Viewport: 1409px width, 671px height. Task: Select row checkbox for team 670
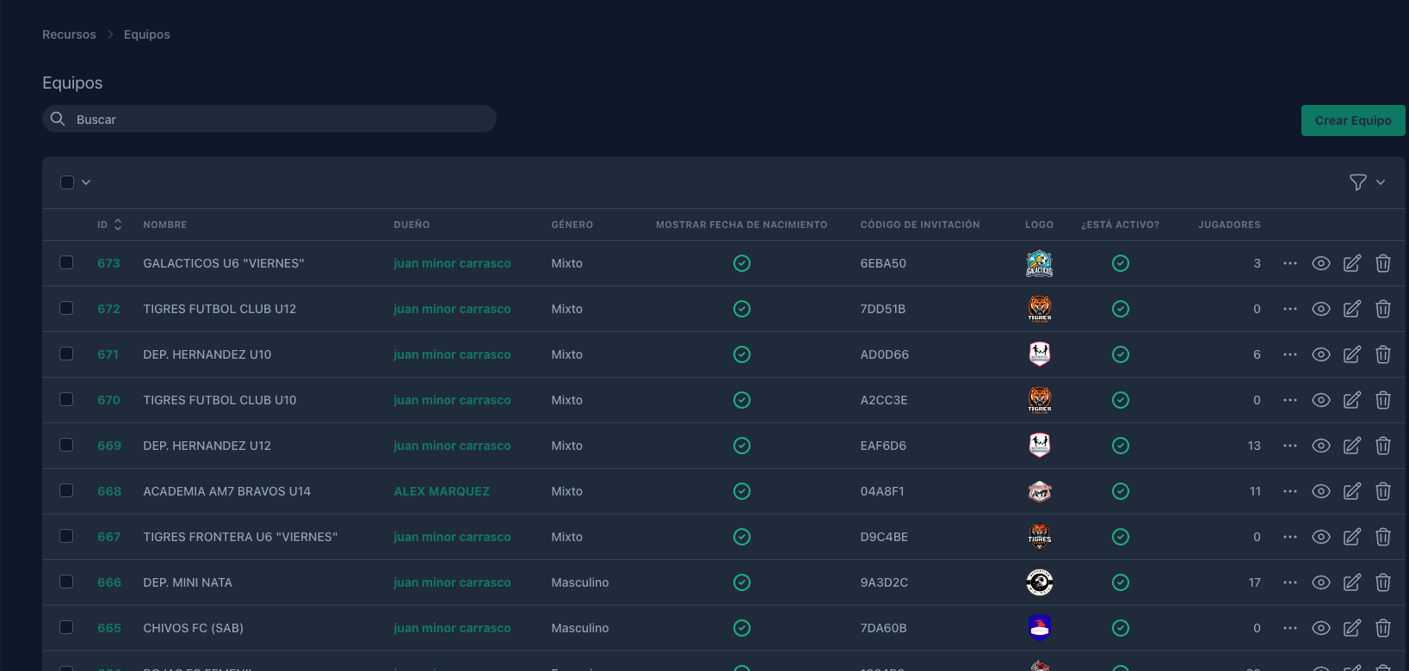click(x=66, y=399)
